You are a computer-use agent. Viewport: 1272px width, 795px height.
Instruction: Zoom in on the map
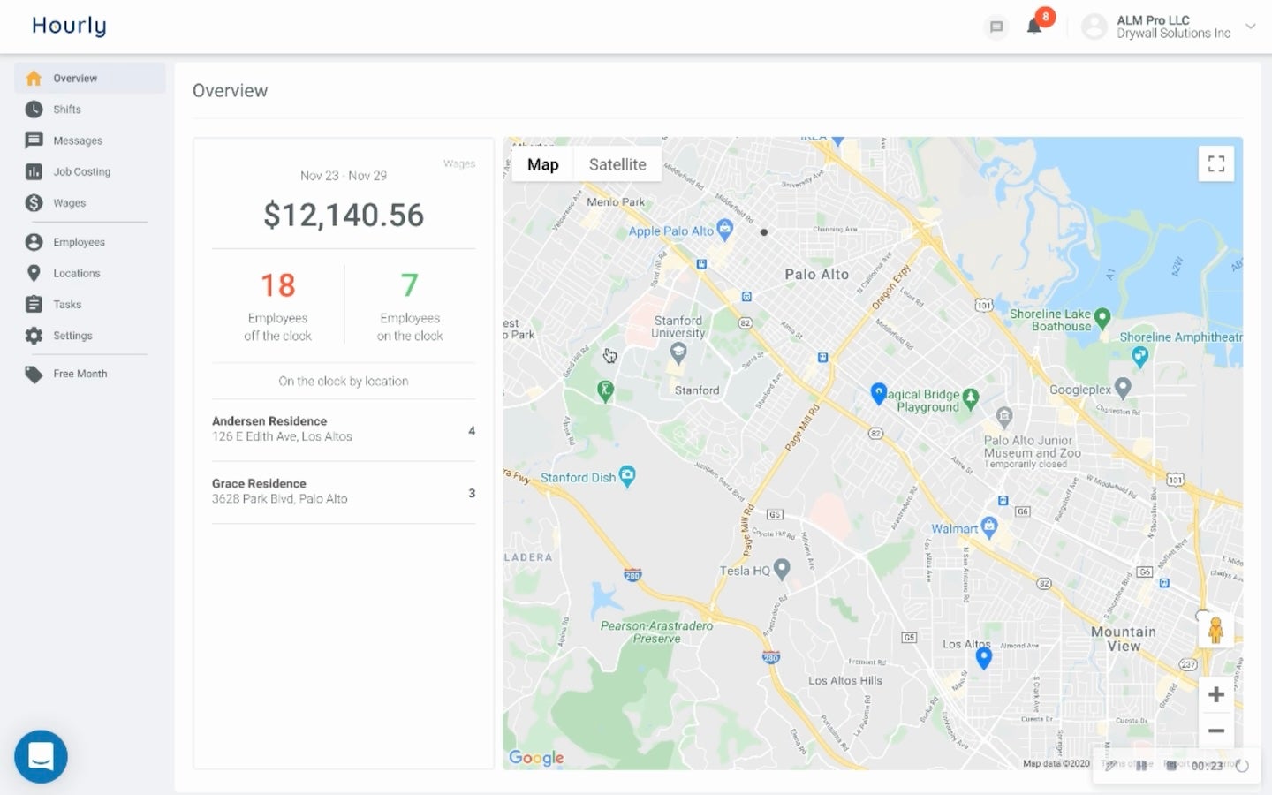click(1216, 695)
